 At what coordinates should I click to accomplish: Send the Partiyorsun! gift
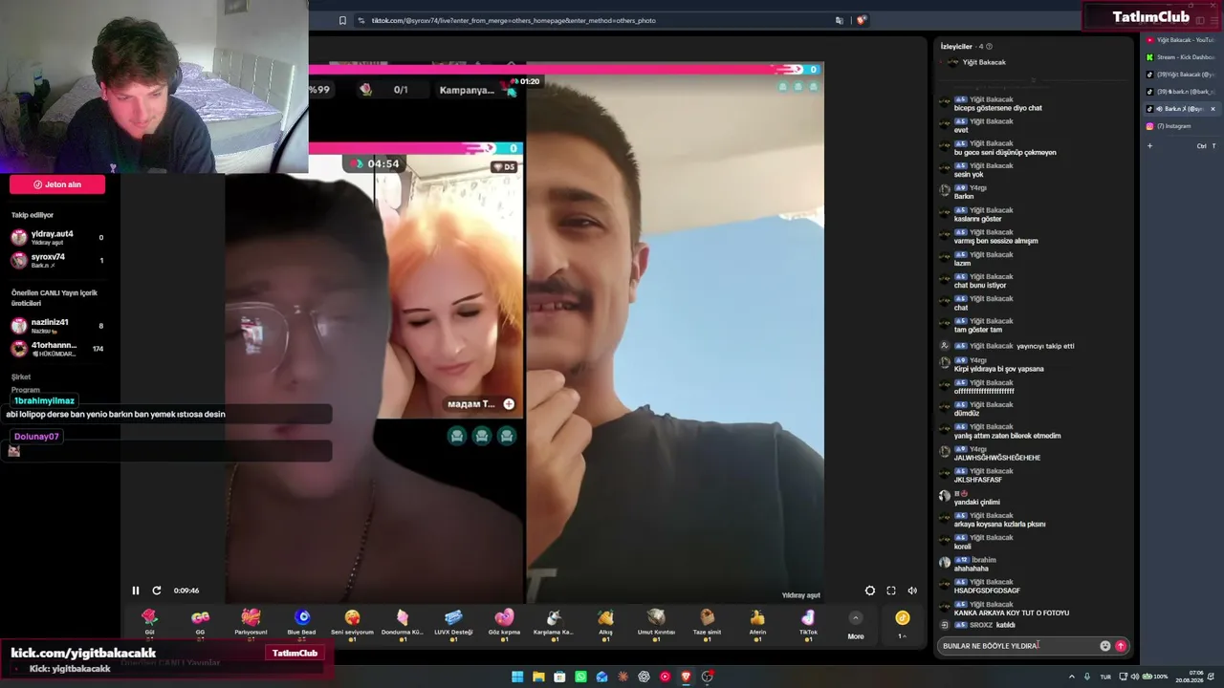(x=251, y=623)
